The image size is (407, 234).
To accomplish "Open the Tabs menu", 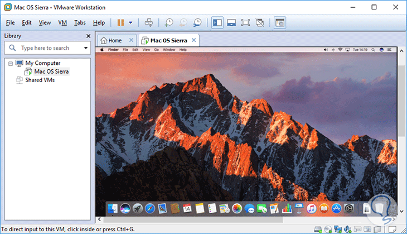I will point(80,23).
